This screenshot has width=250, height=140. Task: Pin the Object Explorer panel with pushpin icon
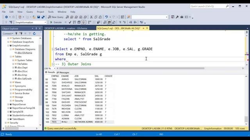(36, 28)
